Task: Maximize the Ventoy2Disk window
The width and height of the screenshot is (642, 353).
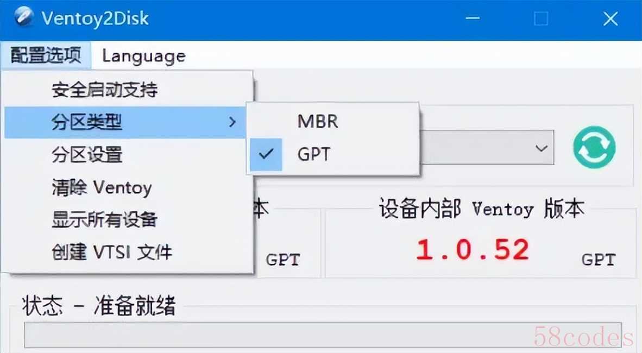Action: click(541, 18)
